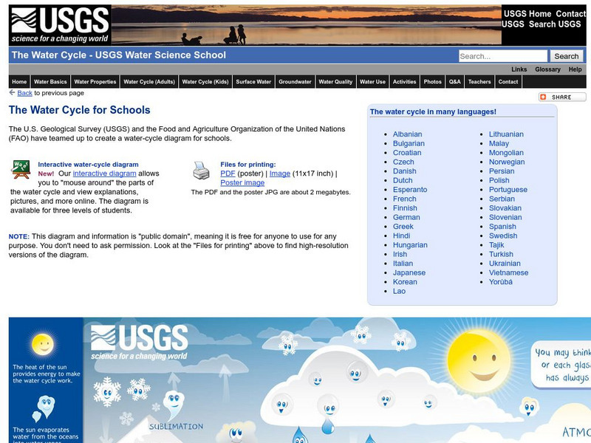This screenshot has width=591, height=443.
Task: Select the German language link
Action: point(406,217)
